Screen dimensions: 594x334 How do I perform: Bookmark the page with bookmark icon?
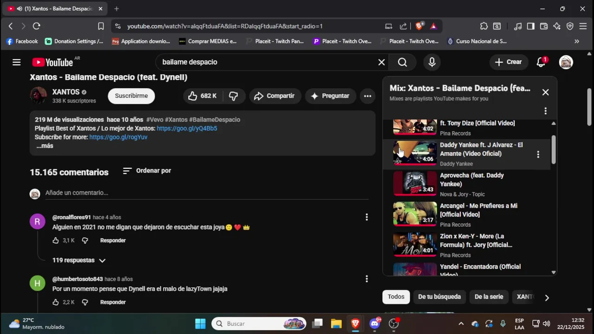(x=101, y=26)
